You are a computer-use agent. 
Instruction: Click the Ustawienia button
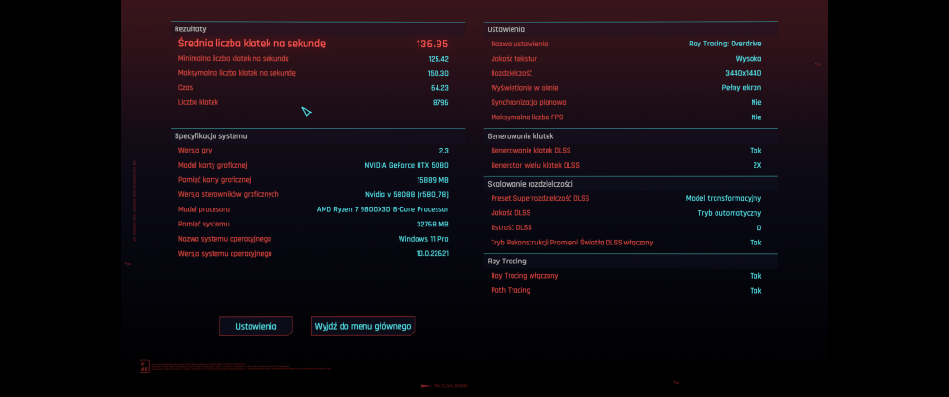(x=256, y=326)
